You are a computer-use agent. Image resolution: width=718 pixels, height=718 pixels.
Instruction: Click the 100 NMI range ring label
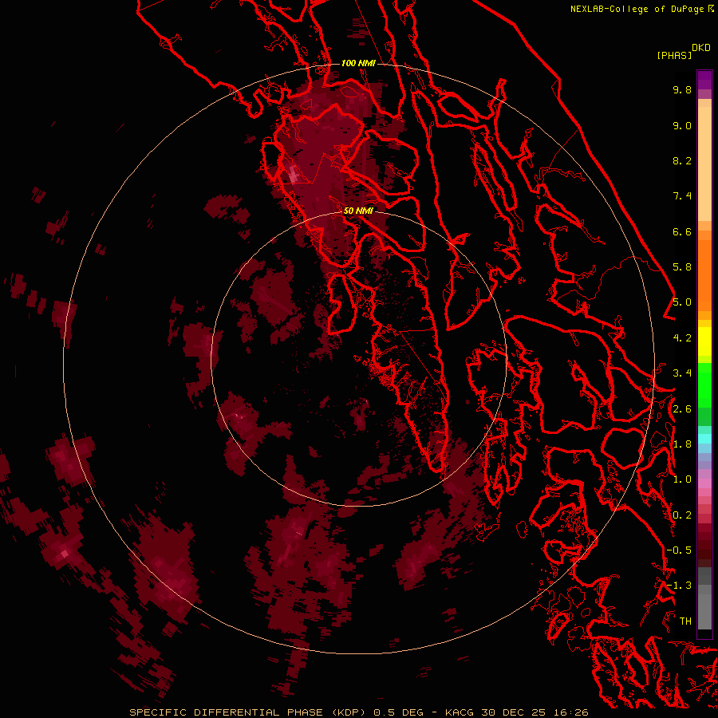click(x=358, y=63)
